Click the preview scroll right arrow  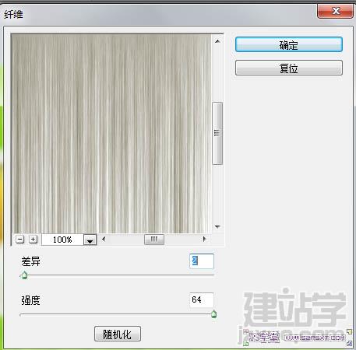[204, 239]
